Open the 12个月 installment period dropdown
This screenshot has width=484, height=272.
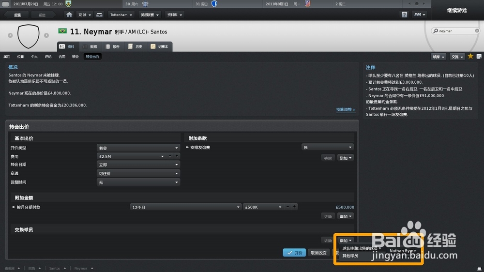[185, 207]
